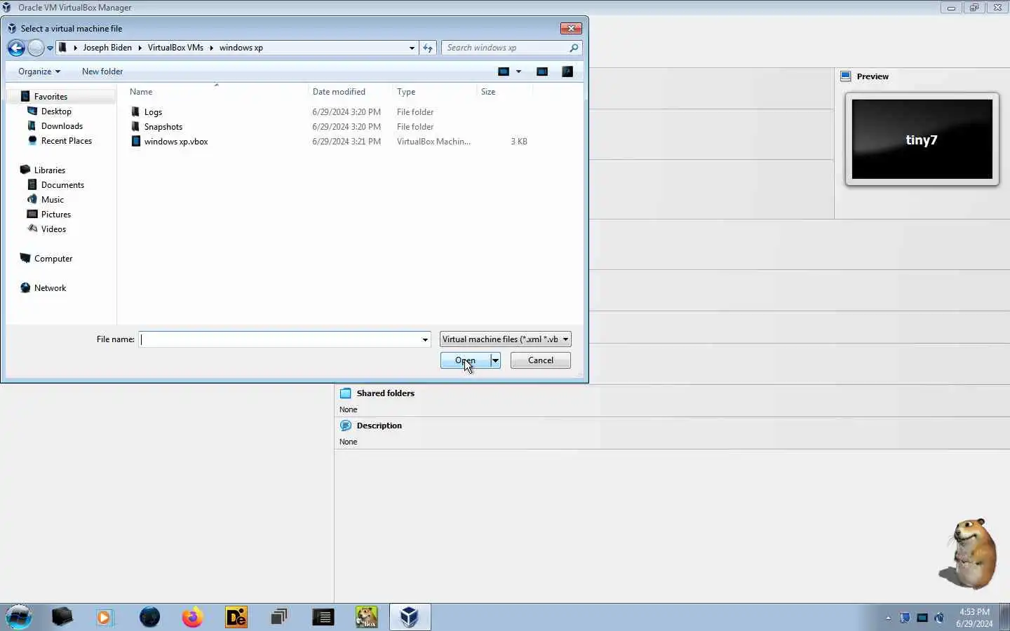The height and width of the screenshot is (631, 1010).
Task: Expand the Open button's split arrow
Action: point(495,360)
